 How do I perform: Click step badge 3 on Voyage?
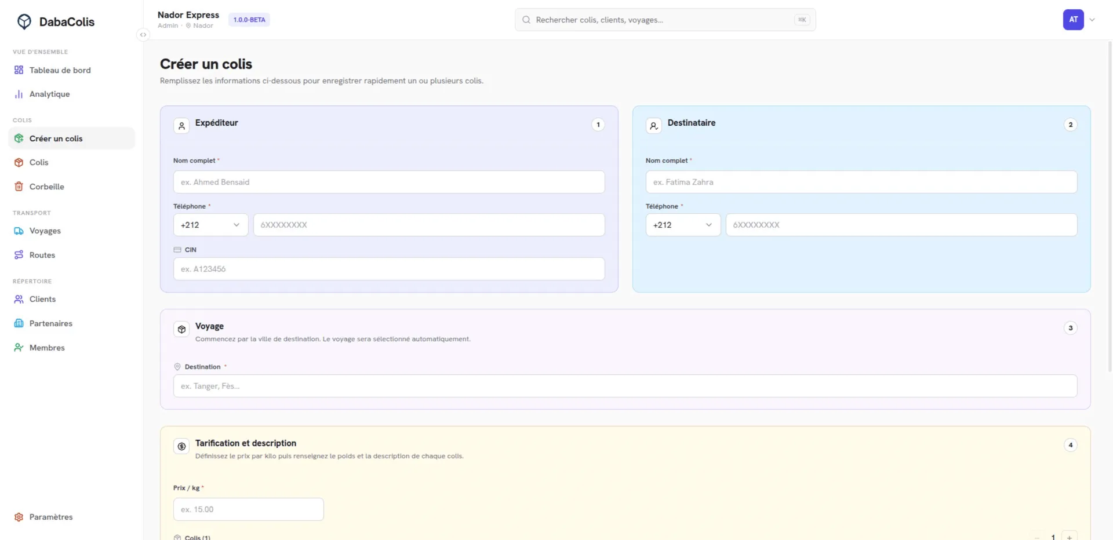(1071, 328)
